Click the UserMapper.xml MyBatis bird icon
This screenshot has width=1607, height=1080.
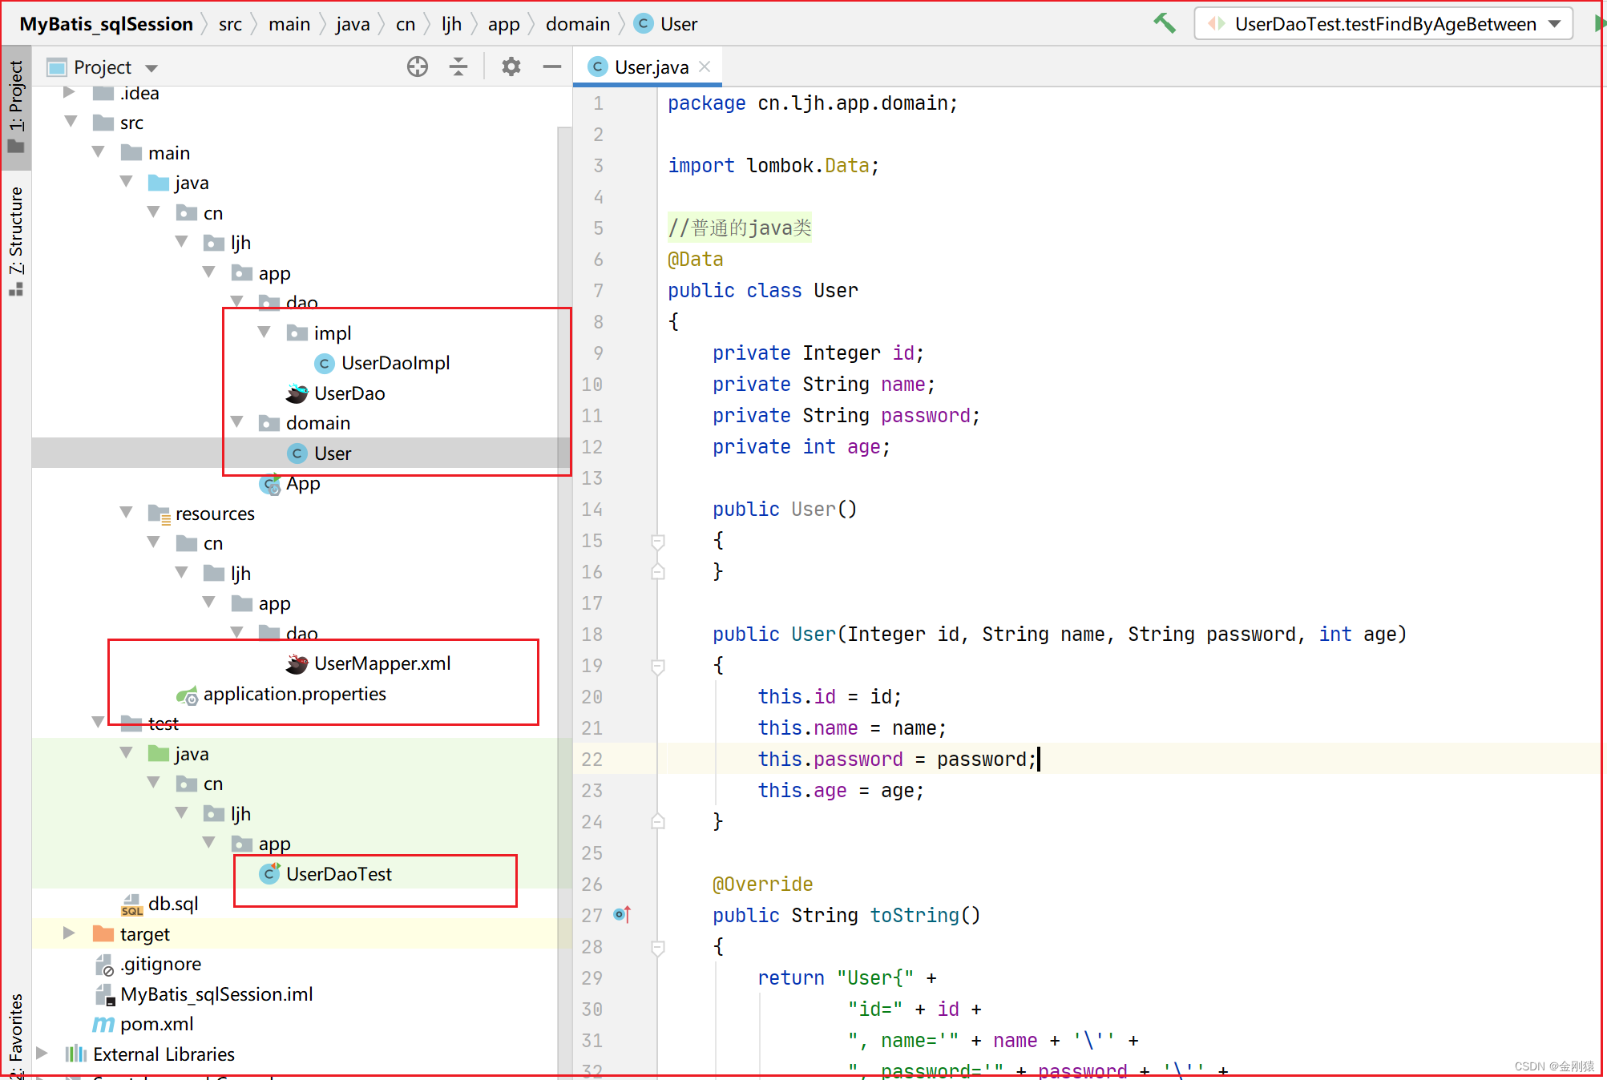click(x=297, y=663)
